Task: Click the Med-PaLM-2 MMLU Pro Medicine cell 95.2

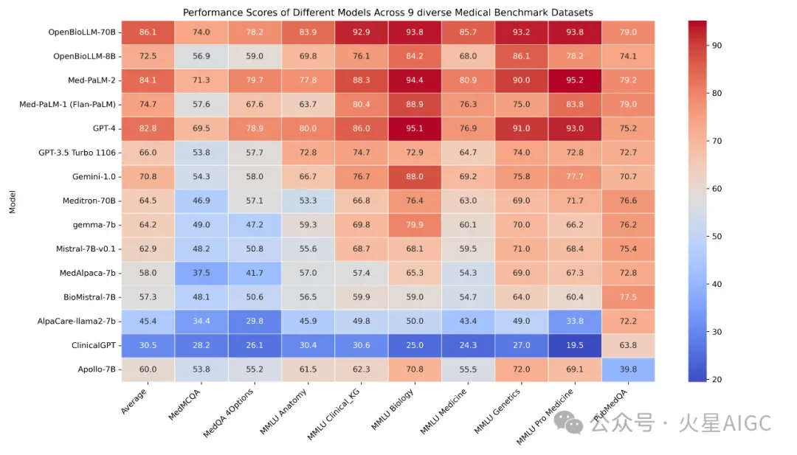Action: 575,80
